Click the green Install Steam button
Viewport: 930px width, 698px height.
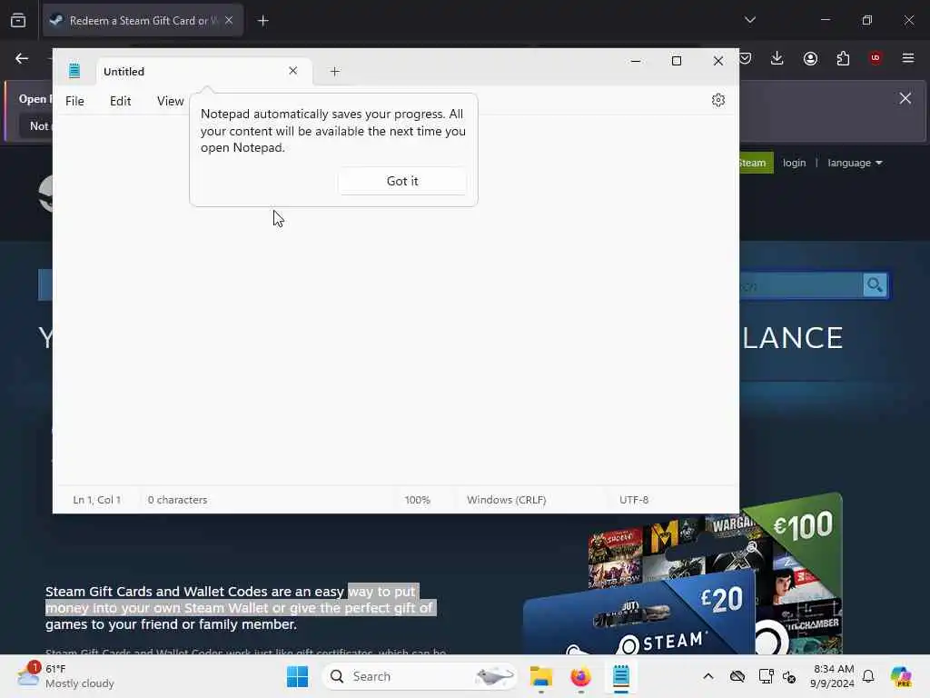pos(757,163)
